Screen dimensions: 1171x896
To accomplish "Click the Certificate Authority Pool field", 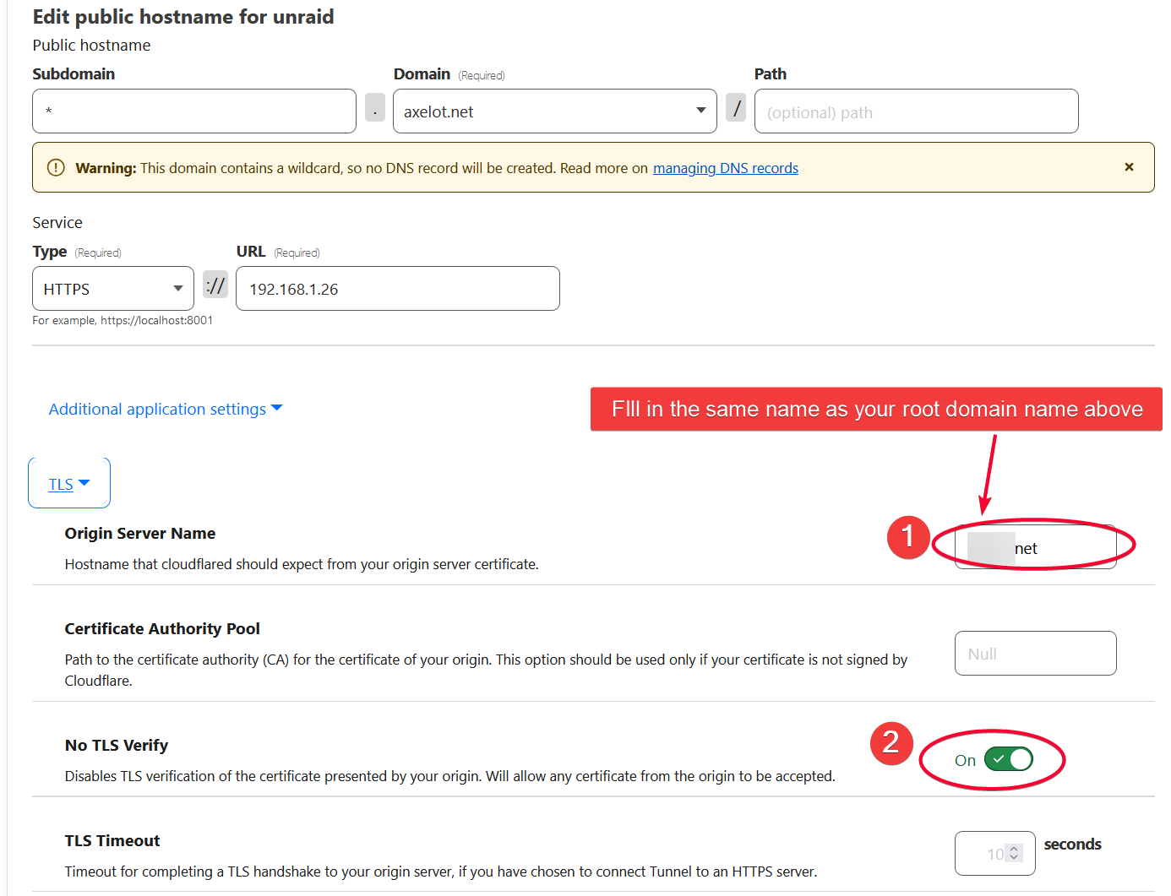I will tap(1036, 654).
